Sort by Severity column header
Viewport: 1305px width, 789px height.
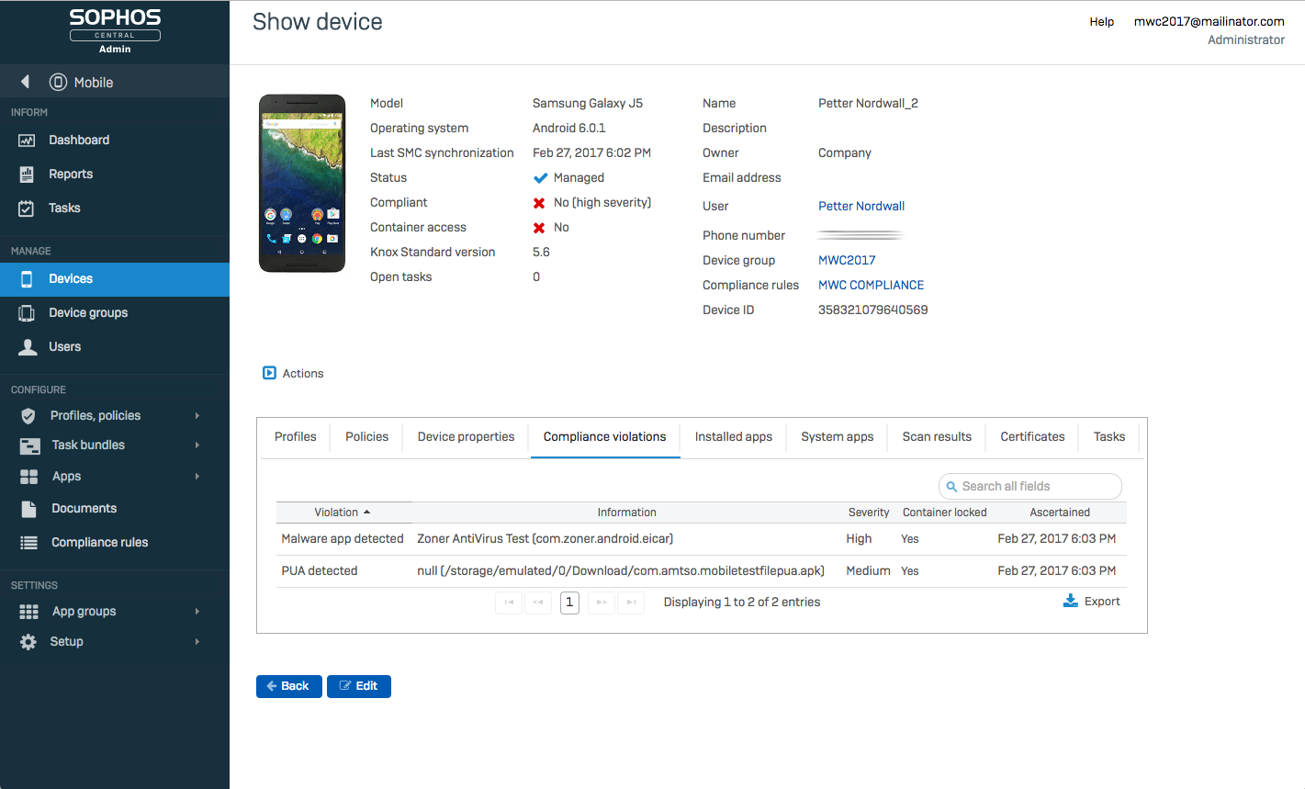pyautogui.click(x=869, y=513)
